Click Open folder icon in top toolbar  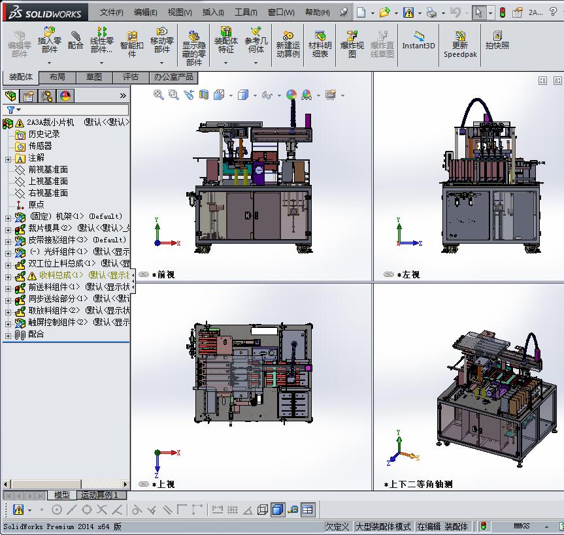point(384,12)
